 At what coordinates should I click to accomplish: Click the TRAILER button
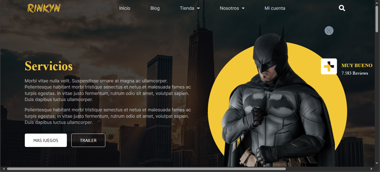pyautogui.click(x=88, y=140)
